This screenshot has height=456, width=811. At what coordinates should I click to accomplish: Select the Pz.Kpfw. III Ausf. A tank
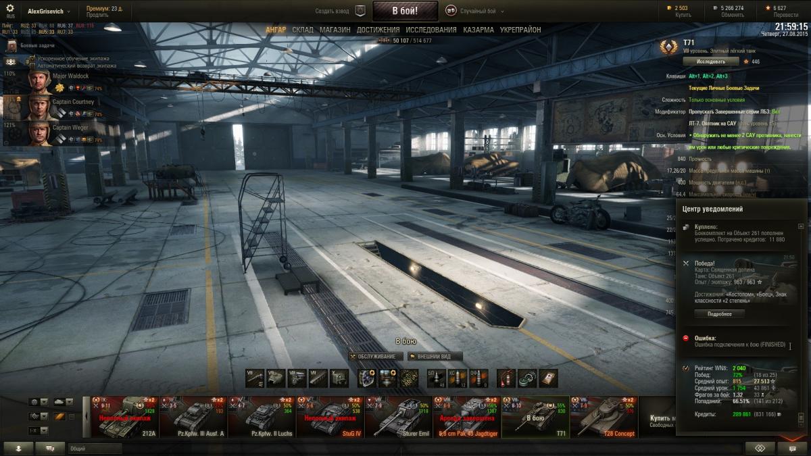[x=193, y=417]
